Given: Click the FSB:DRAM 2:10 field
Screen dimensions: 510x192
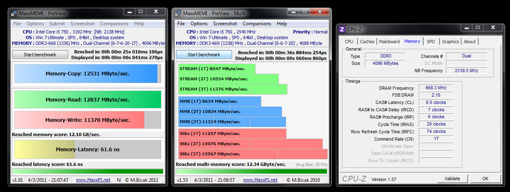Looking at the screenshot, I should coord(436,95).
